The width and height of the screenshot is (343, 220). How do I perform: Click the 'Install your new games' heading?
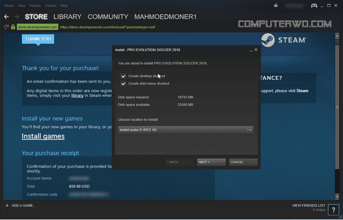(52, 119)
